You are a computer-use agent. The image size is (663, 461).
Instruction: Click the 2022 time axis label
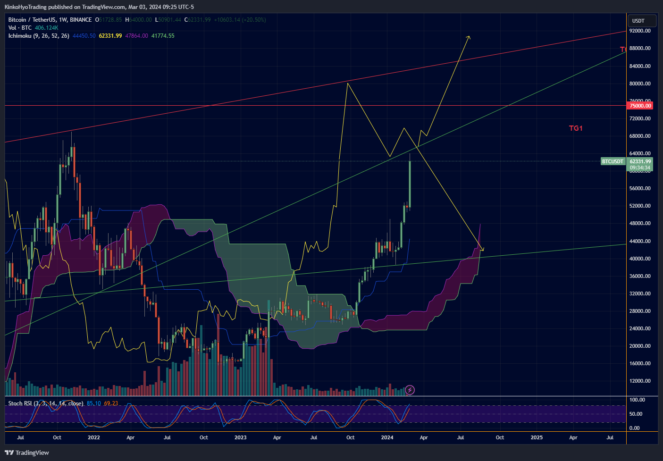[94, 437]
